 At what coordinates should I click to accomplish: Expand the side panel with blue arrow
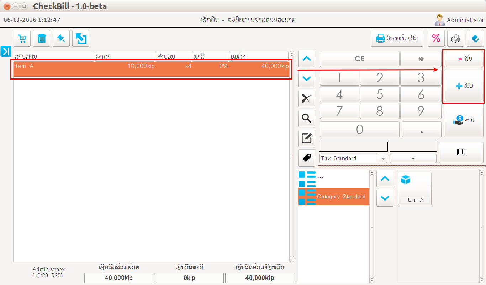(x=6, y=51)
